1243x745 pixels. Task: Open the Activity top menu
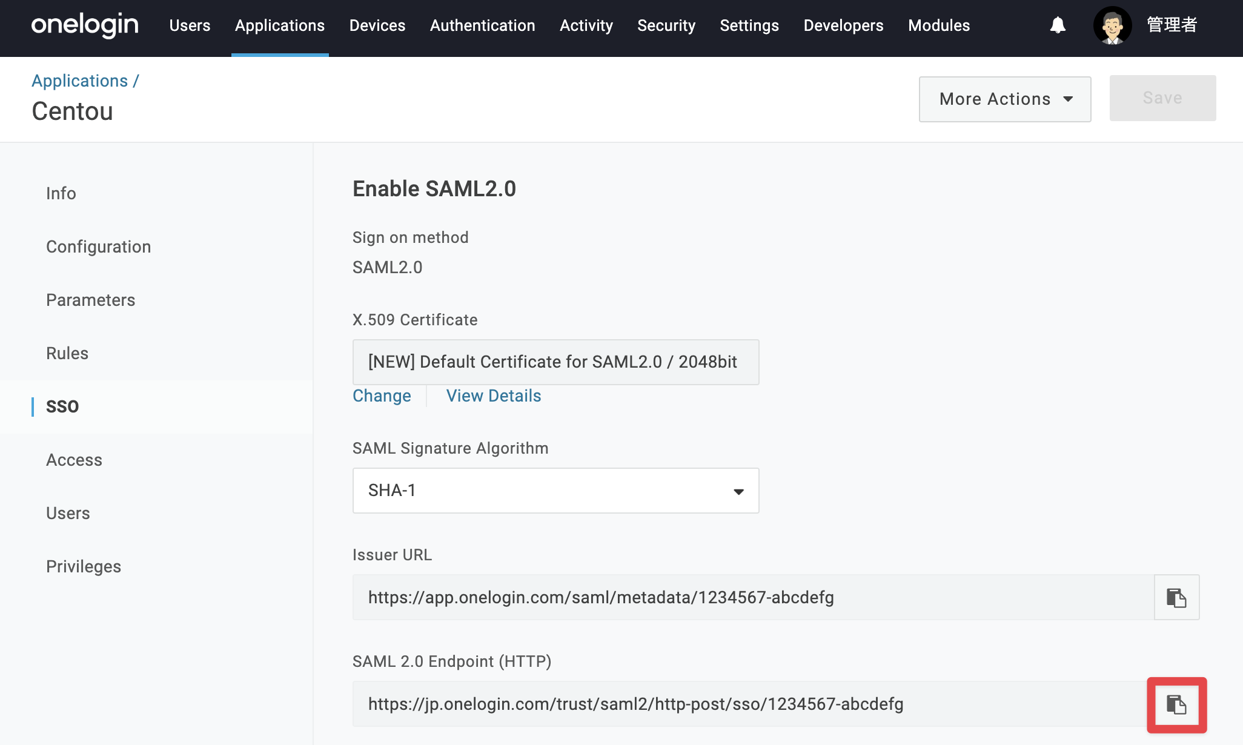click(586, 25)
